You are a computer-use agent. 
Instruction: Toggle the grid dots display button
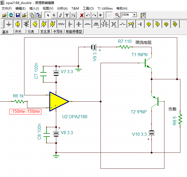109,15
